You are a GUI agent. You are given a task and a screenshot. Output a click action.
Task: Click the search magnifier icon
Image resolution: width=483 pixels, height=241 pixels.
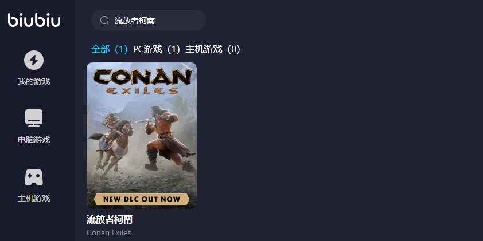(104, 20)
